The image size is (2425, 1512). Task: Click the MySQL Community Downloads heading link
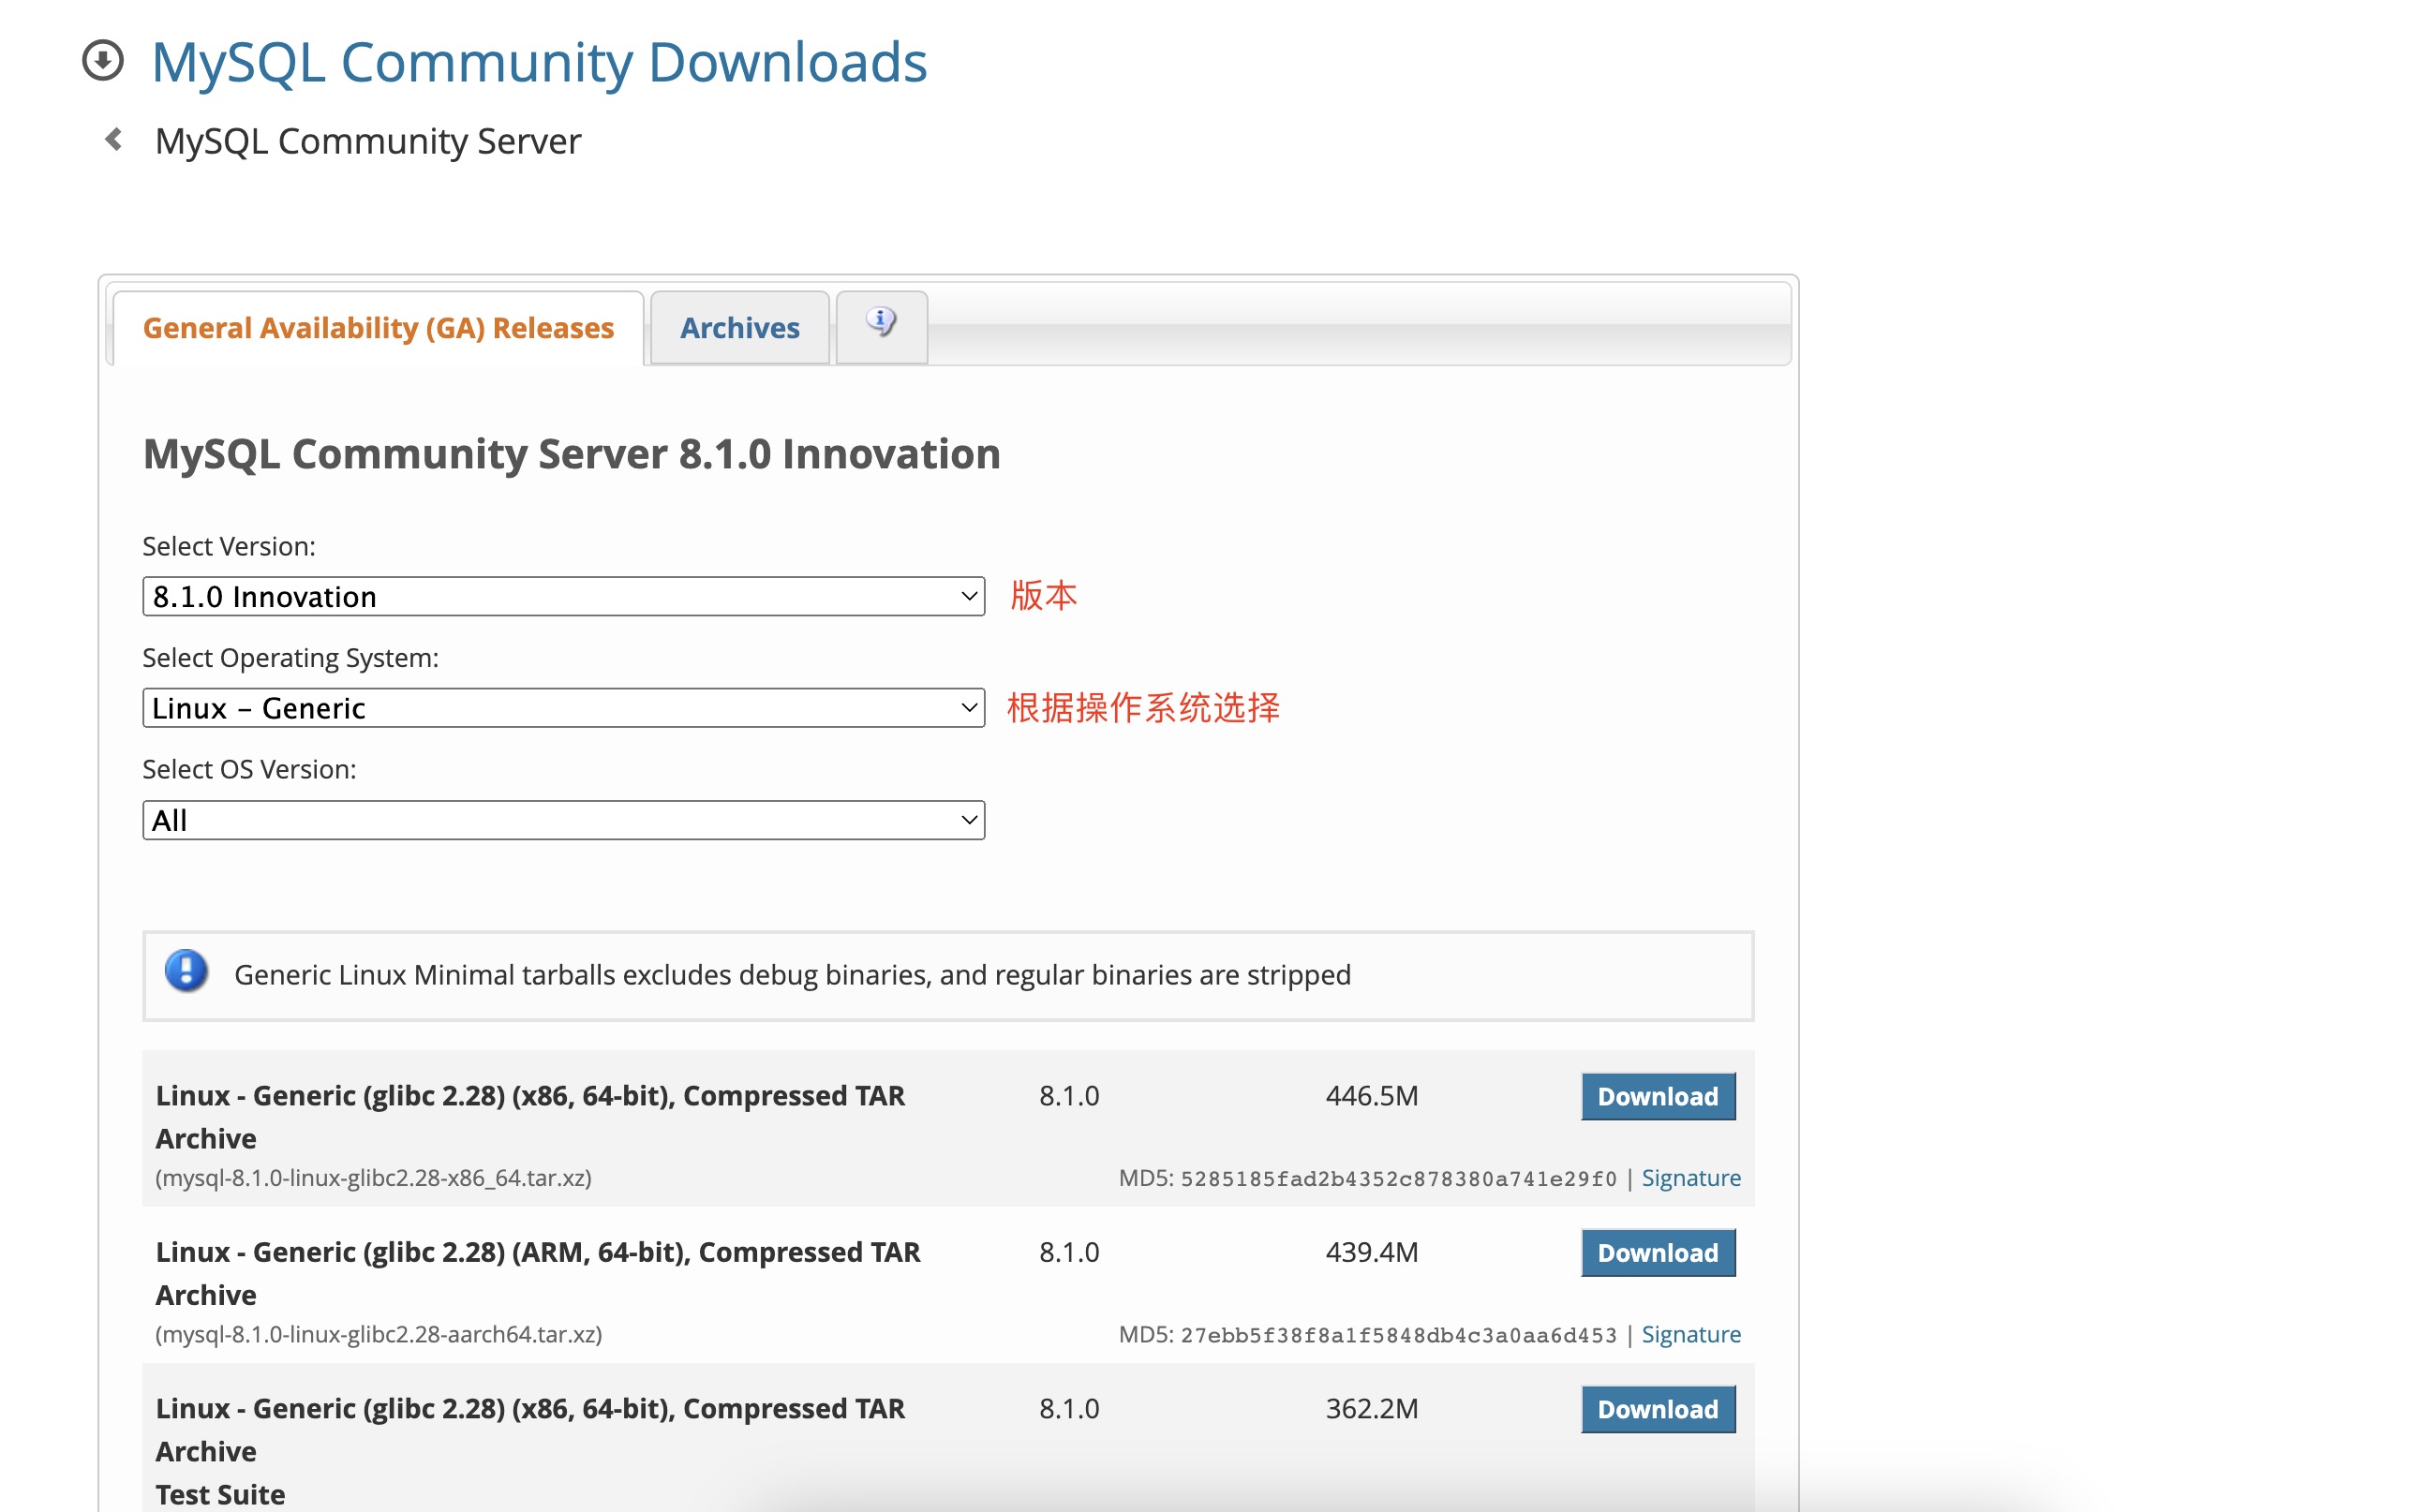pyautogui.click(x=539, y=62)
